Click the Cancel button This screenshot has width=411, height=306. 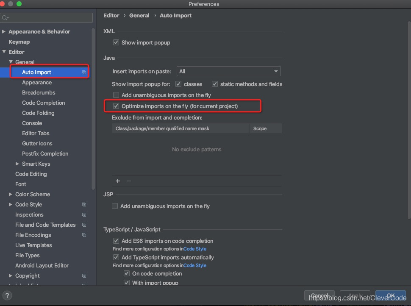pyautogui.click(x=319, y=295)
